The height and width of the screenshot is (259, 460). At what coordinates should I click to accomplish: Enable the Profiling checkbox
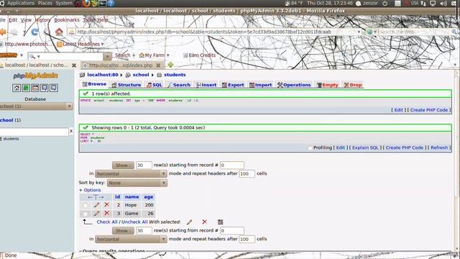310,147
